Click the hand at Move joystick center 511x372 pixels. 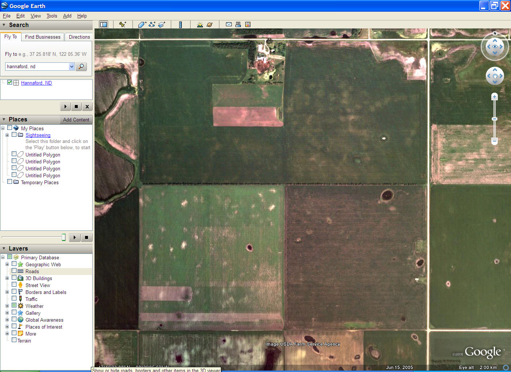point(495,76)
